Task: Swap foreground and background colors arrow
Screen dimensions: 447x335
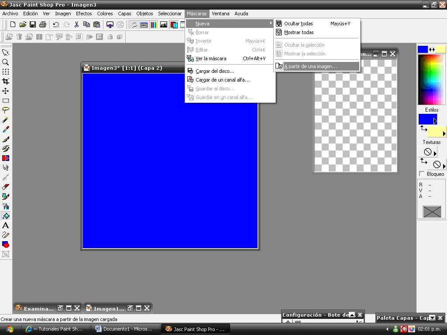Action: (x=432, y=49)
